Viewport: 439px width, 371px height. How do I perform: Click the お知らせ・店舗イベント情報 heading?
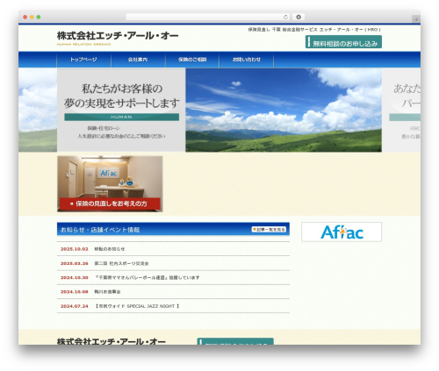100,230
